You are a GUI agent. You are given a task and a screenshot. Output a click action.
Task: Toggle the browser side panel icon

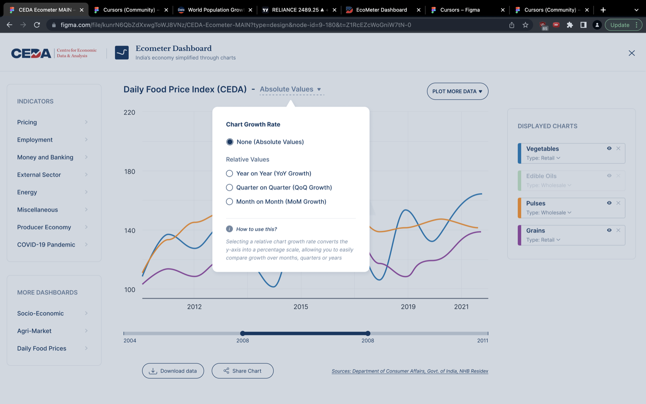coord(583,25)
